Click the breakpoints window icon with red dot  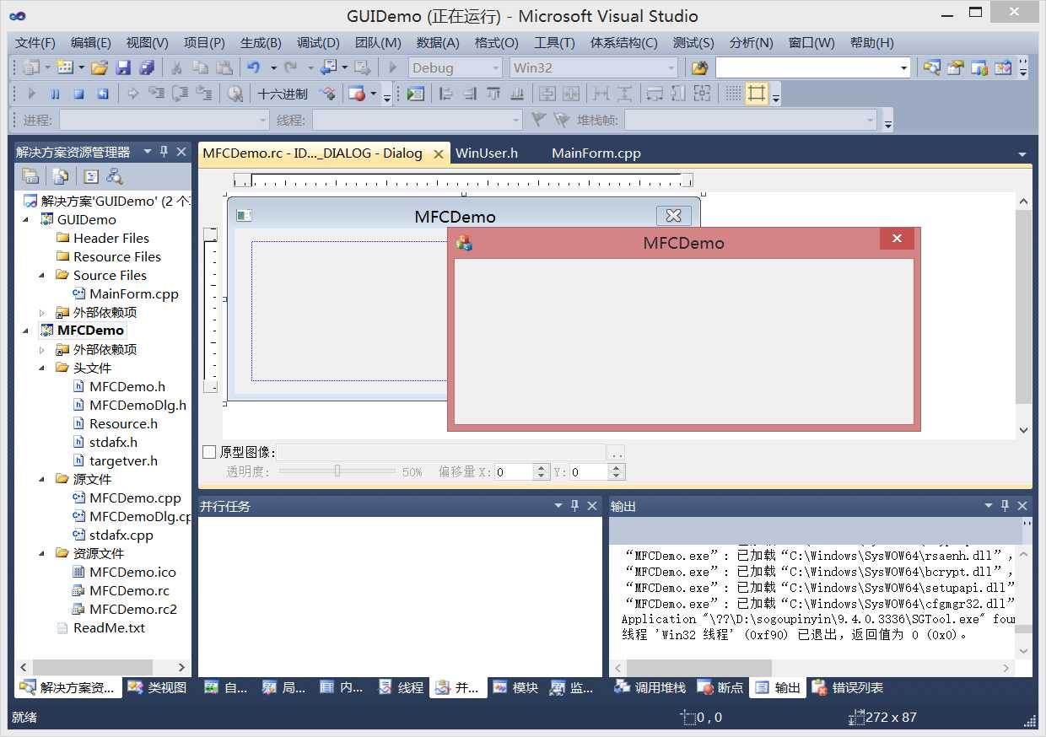click(x=356, y=94)
